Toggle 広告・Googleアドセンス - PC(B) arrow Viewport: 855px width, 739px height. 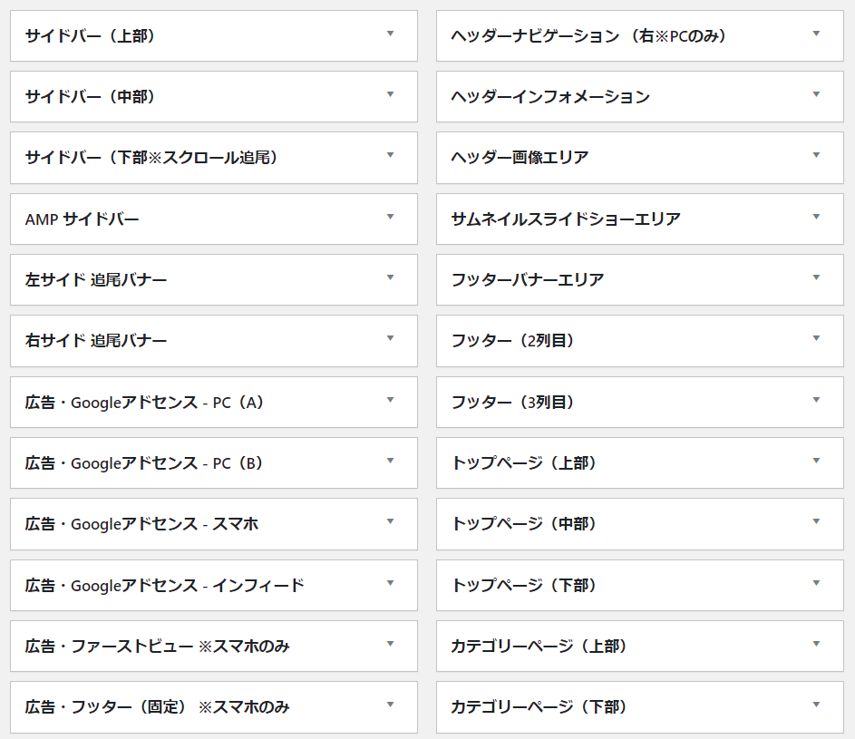tap(391, 462)
